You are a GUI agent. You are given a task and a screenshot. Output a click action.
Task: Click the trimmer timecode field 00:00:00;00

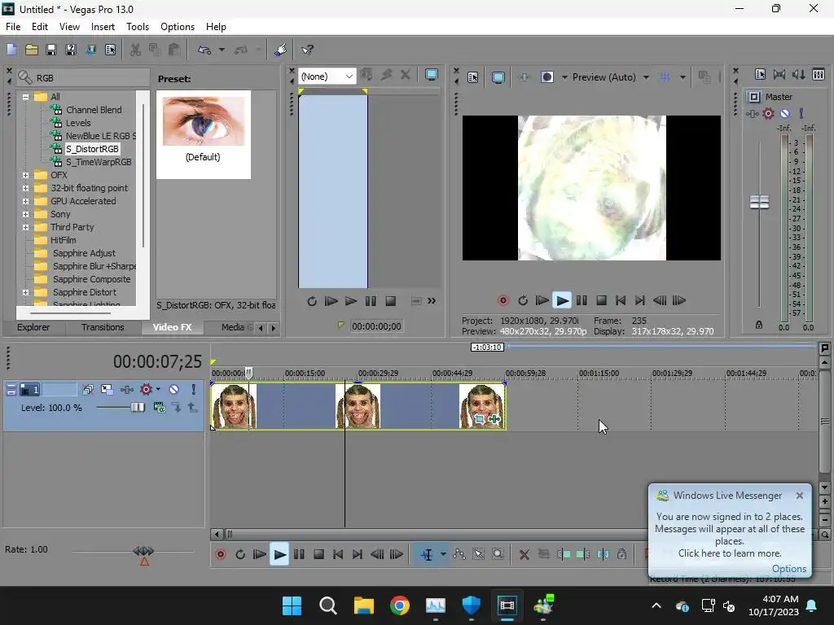click(x=376, y=326)
